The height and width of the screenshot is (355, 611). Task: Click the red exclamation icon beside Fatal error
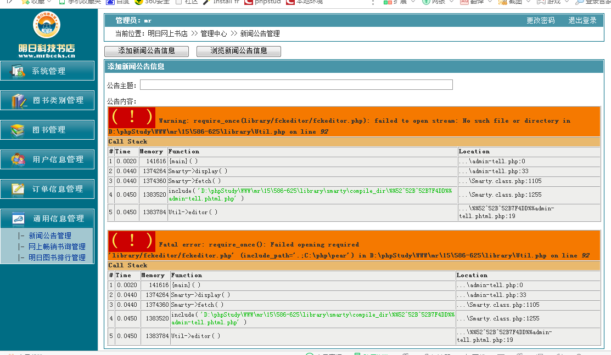point(132,241)
